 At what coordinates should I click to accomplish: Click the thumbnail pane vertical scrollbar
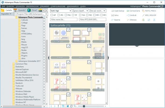106,49
